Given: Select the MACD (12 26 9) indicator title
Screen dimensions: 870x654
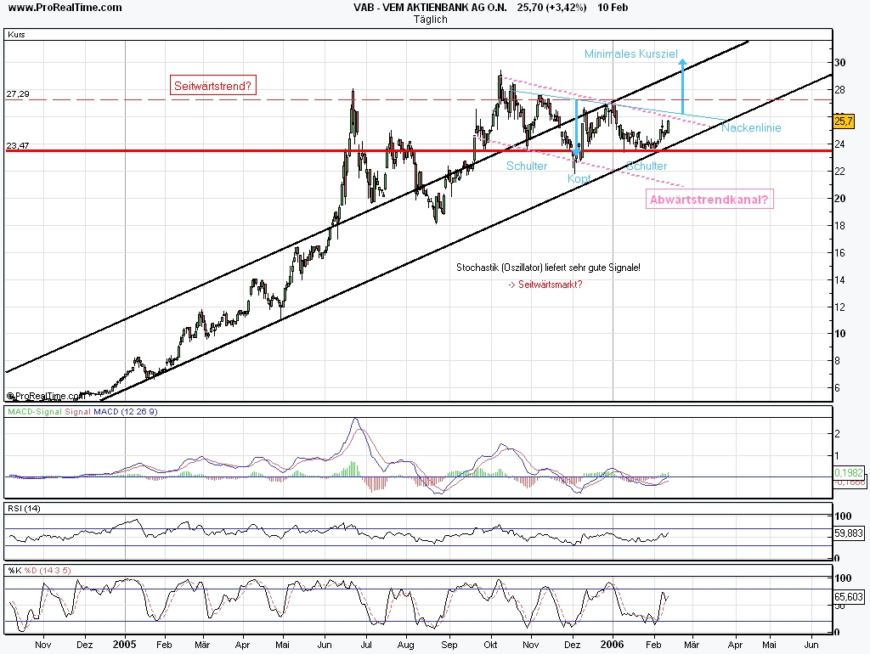Looking at the screenshot, I should tap(126, 412).
